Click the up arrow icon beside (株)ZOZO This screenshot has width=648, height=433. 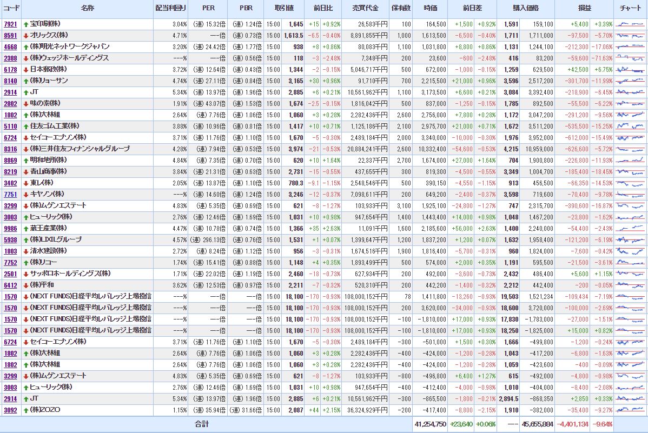(x=26, y=410)
